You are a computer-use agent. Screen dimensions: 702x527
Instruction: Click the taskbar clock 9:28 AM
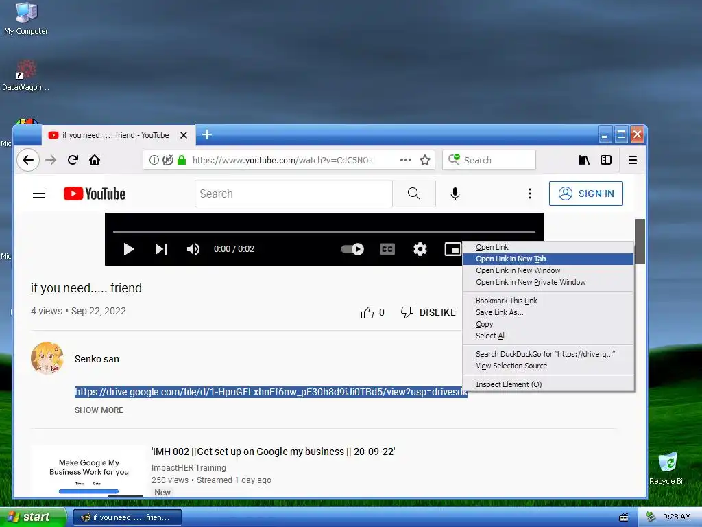point(677,517)
